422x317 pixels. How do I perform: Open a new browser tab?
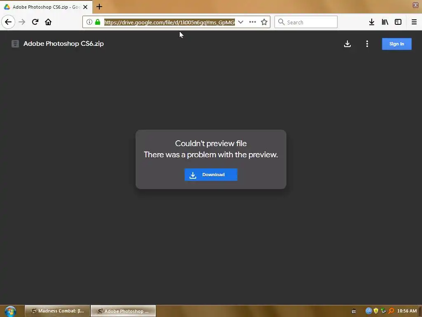(99, 7)
